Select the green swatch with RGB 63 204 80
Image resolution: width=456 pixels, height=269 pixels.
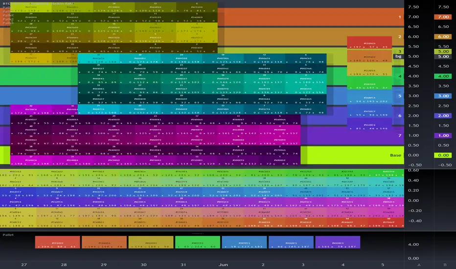tap(198, 242)
